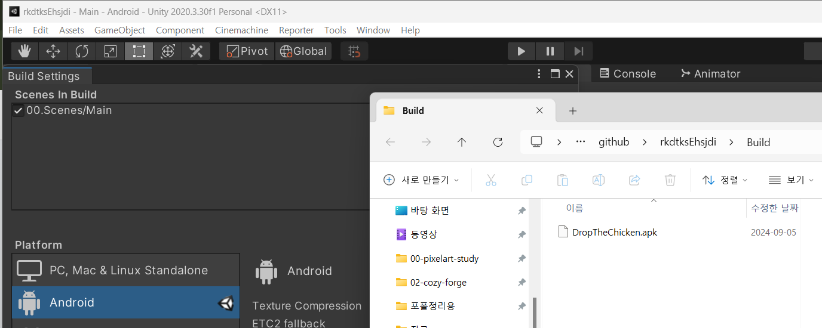This screenshot has height=328, width=822.
Task: Open the Help menu
Action: click(410, 30)
